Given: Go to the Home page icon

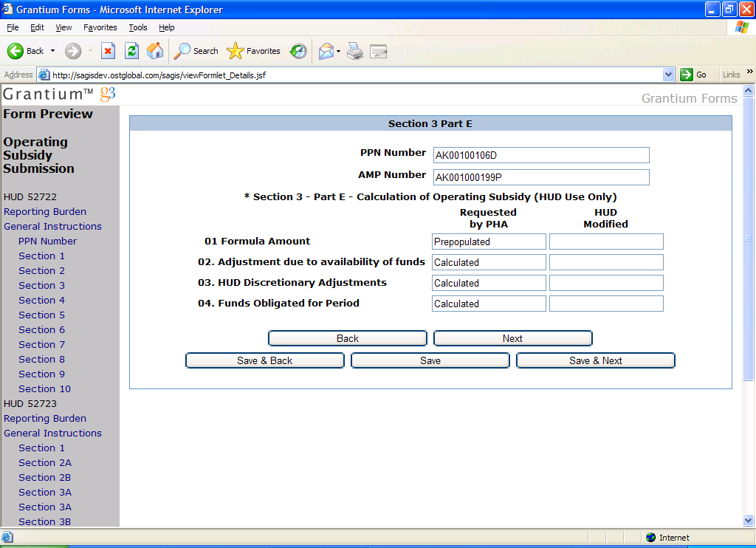Looking at the screenshot, I should (x=155, y=51).
